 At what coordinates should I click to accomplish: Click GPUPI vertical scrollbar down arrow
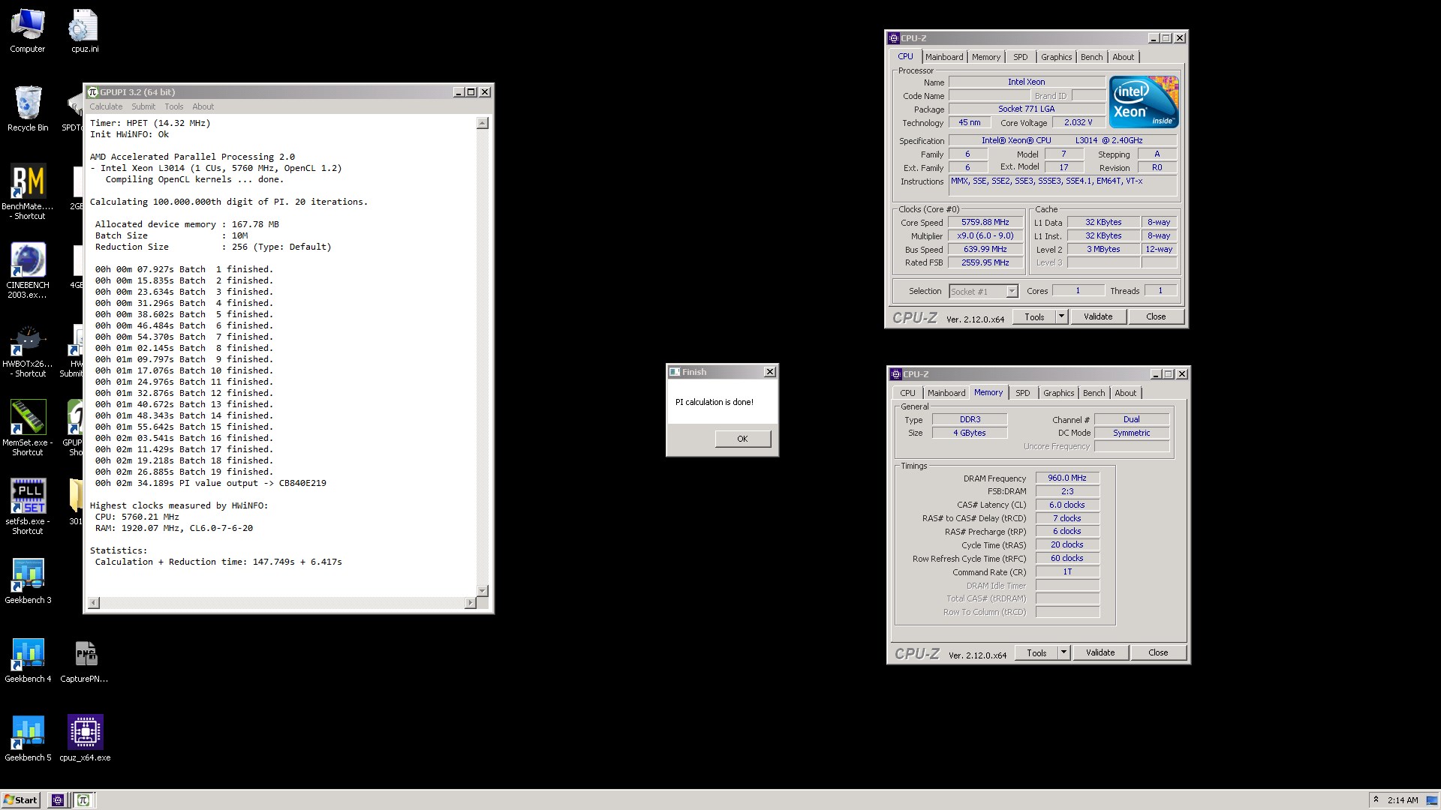coord(483,591)
